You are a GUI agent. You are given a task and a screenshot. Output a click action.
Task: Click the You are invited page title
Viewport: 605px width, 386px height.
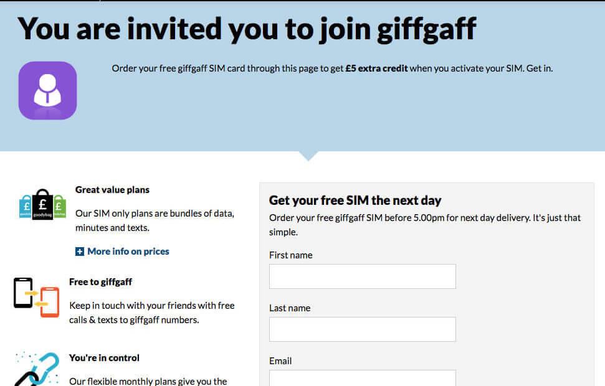coord(247,29)
